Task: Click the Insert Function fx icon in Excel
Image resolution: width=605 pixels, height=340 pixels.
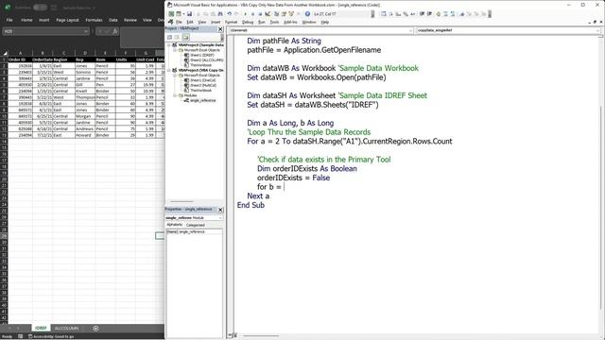Action: [x=115, y=31]
